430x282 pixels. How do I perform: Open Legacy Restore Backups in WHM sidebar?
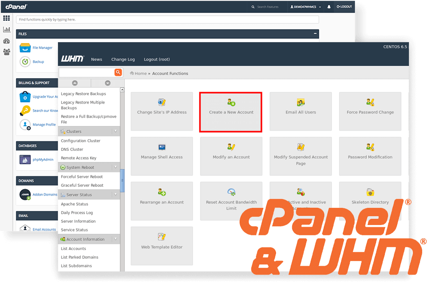click(83, 94)
